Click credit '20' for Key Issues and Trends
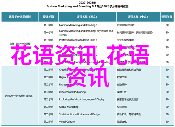 167,32
